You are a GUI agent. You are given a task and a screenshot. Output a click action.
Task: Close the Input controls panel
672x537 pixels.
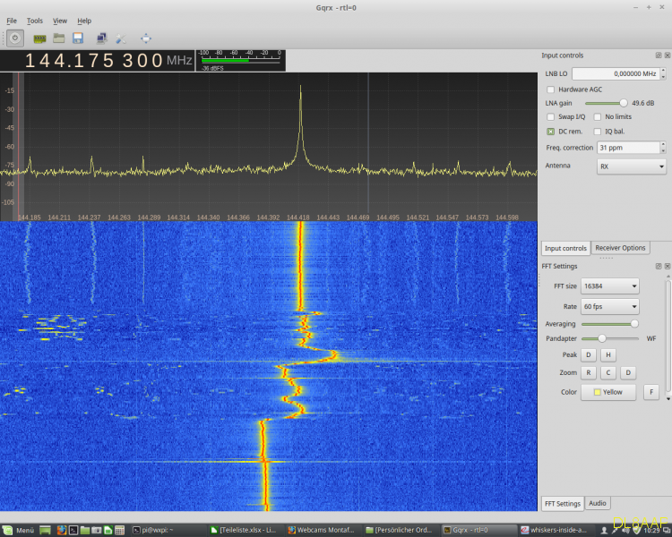coord(666,55)
